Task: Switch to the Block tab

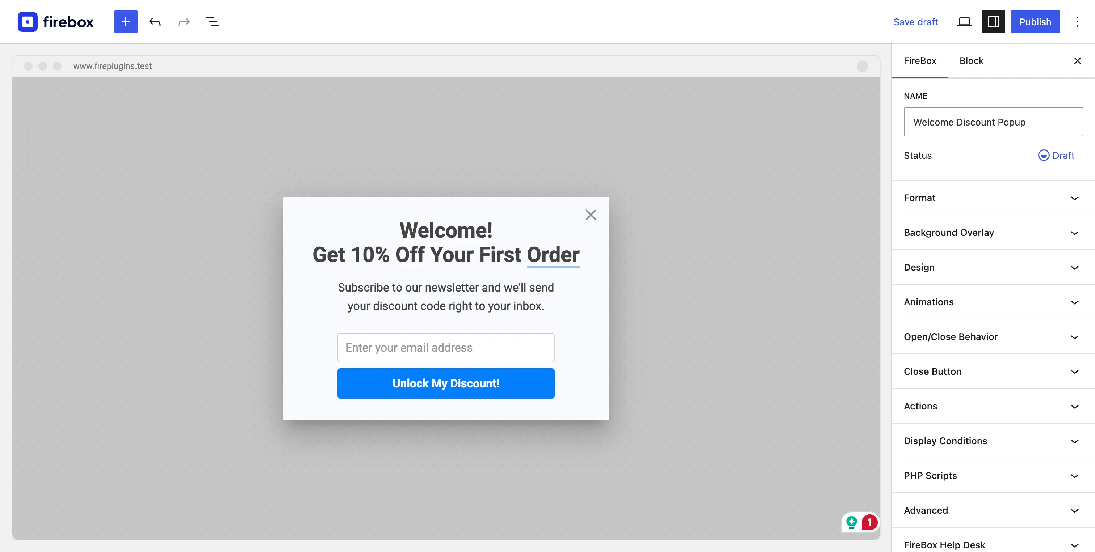Action: (x=971, y=61)
